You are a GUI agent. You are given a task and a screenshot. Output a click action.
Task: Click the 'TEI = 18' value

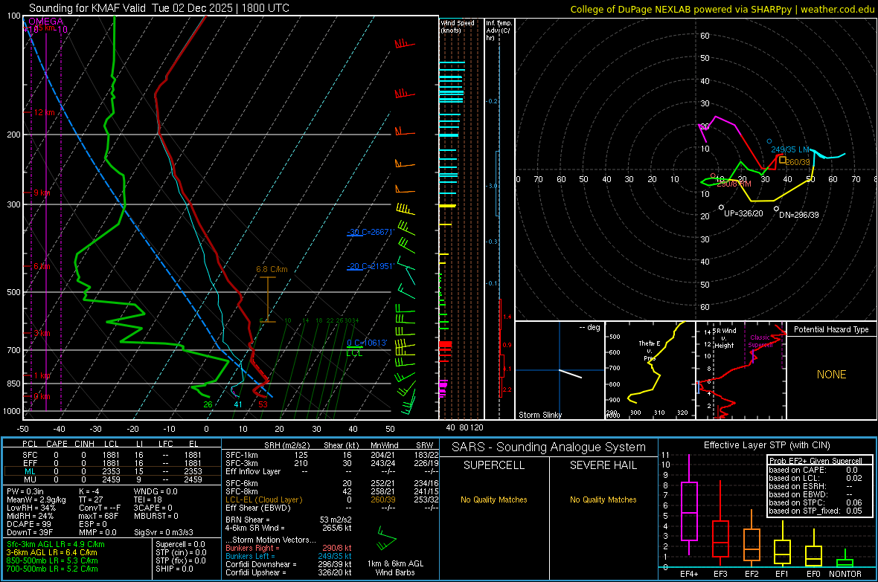(x=150, y=499)
